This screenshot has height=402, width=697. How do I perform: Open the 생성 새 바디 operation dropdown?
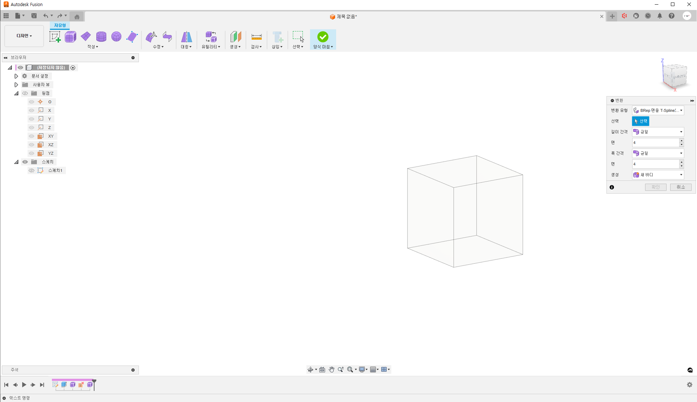click(x=658, y=175)
